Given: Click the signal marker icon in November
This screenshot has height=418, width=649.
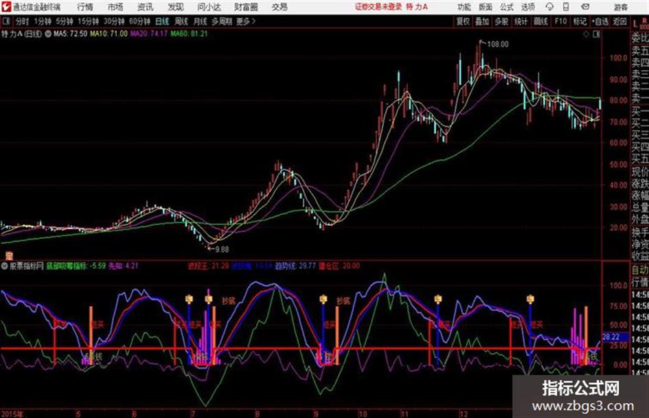Looking at the screenshot, I should click(438, 299).
